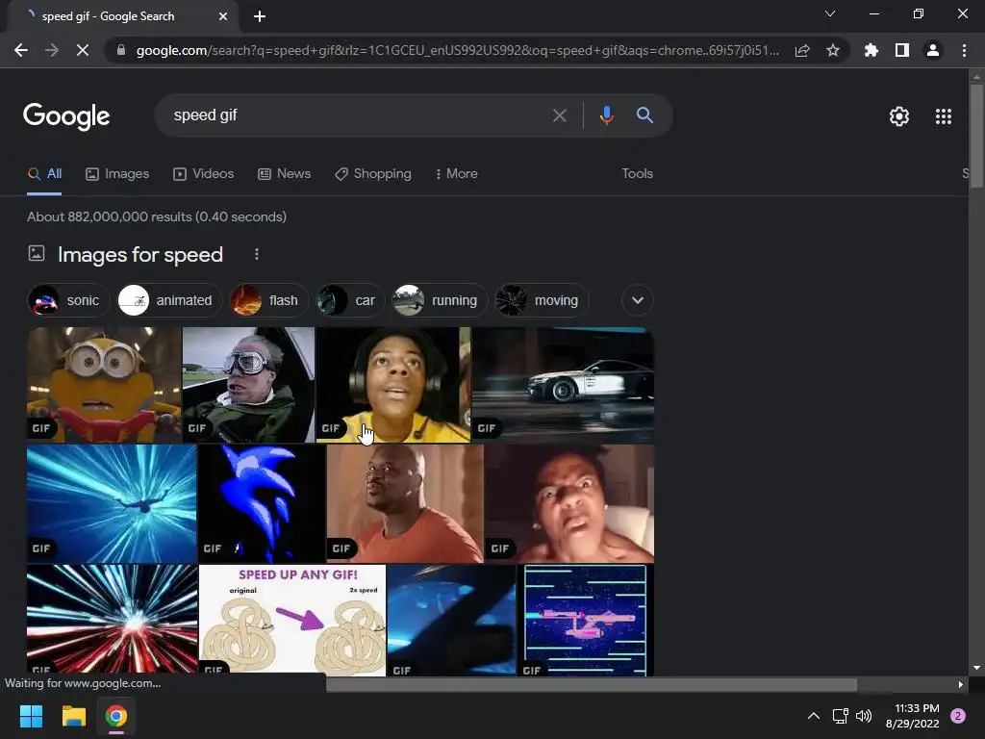Select the 'sonic' filter chip

point(68,300)
